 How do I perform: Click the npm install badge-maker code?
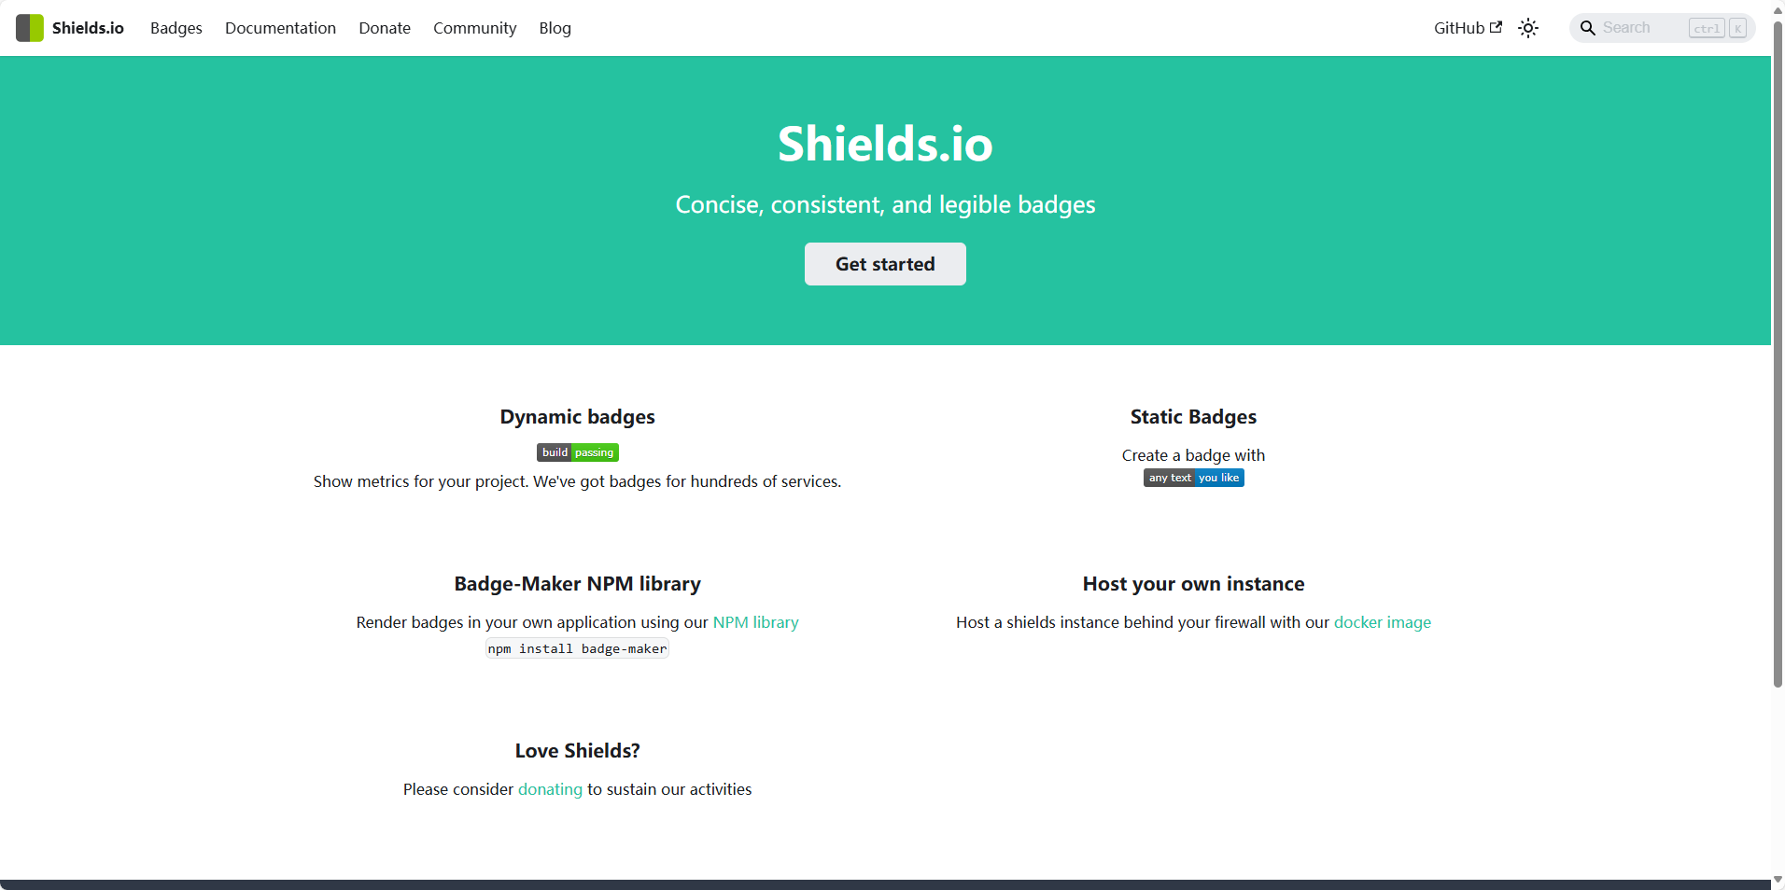coord(577,648)
